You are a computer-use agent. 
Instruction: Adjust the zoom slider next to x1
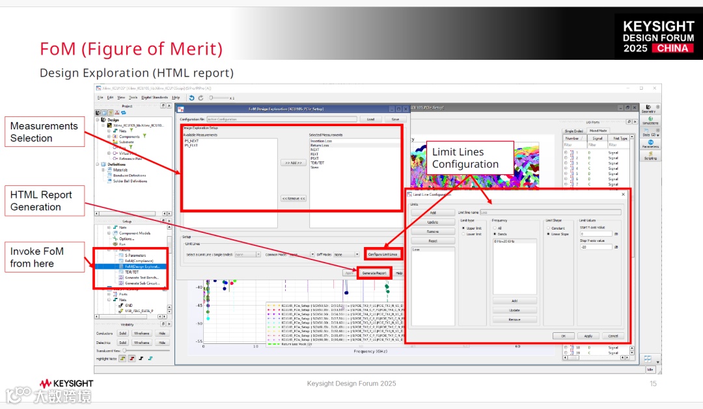219,98
